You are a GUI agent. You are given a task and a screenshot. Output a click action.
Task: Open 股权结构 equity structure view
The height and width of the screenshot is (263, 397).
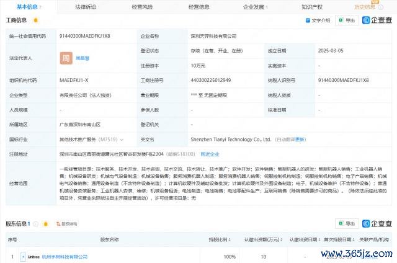coord(67,224)
